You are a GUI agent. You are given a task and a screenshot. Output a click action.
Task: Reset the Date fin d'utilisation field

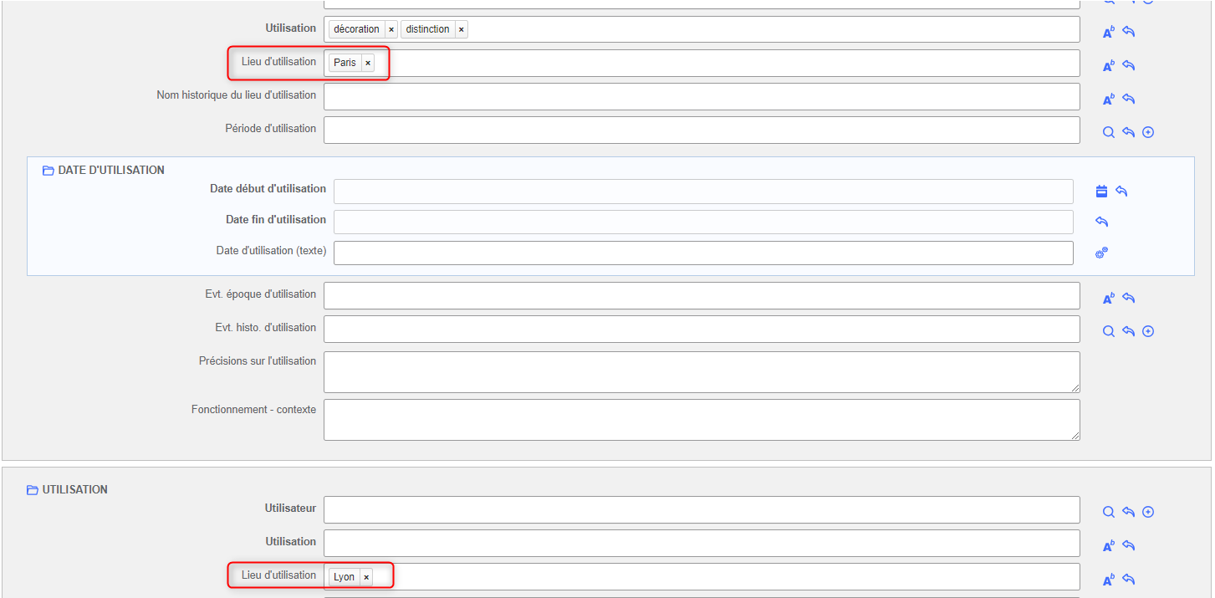(1102, 222)
